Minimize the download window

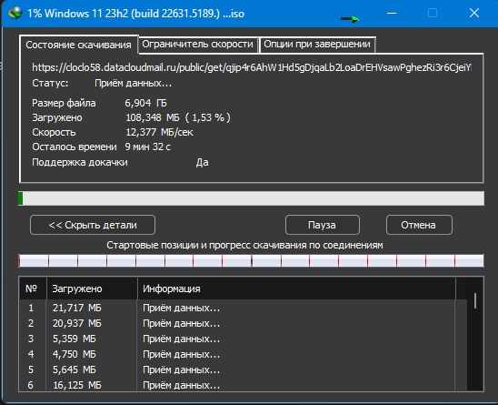[392, 13]
